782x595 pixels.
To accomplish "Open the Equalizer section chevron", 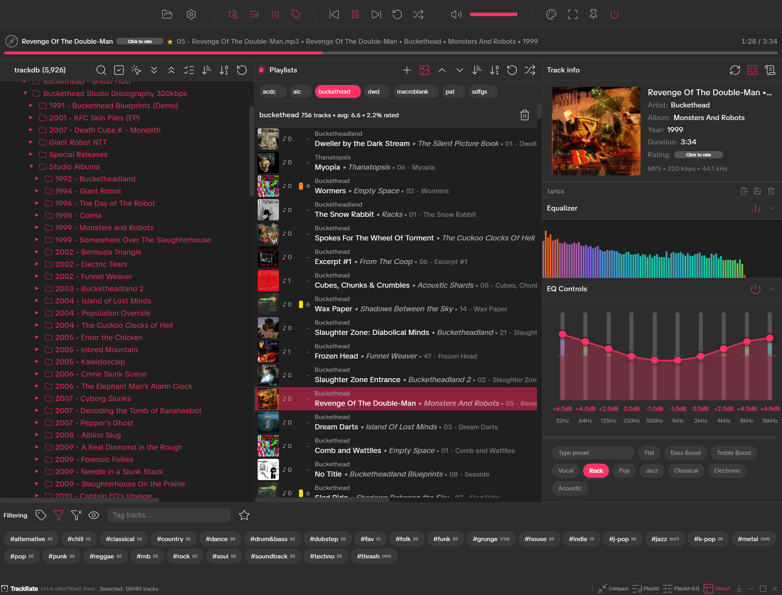I will pos(772,208).
